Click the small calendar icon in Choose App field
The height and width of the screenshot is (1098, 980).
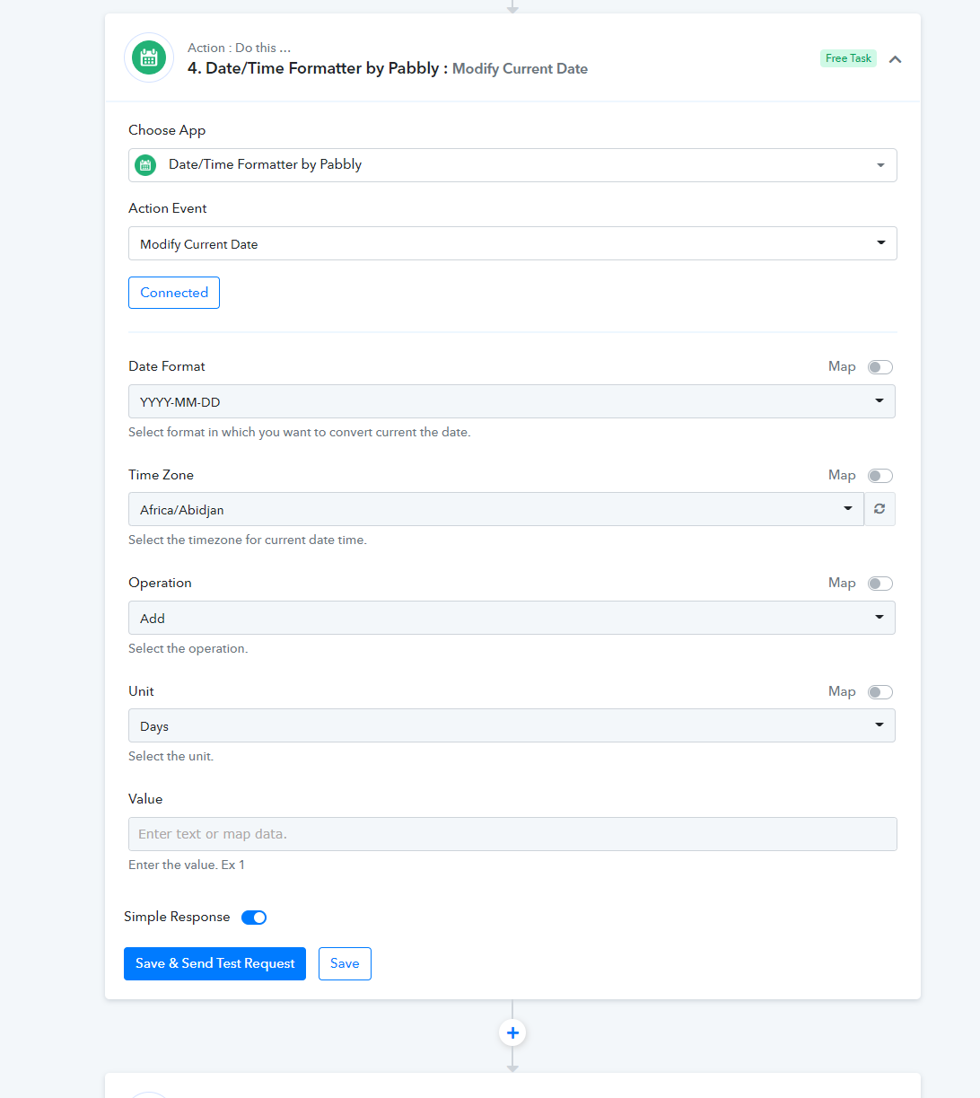[145, 165]
